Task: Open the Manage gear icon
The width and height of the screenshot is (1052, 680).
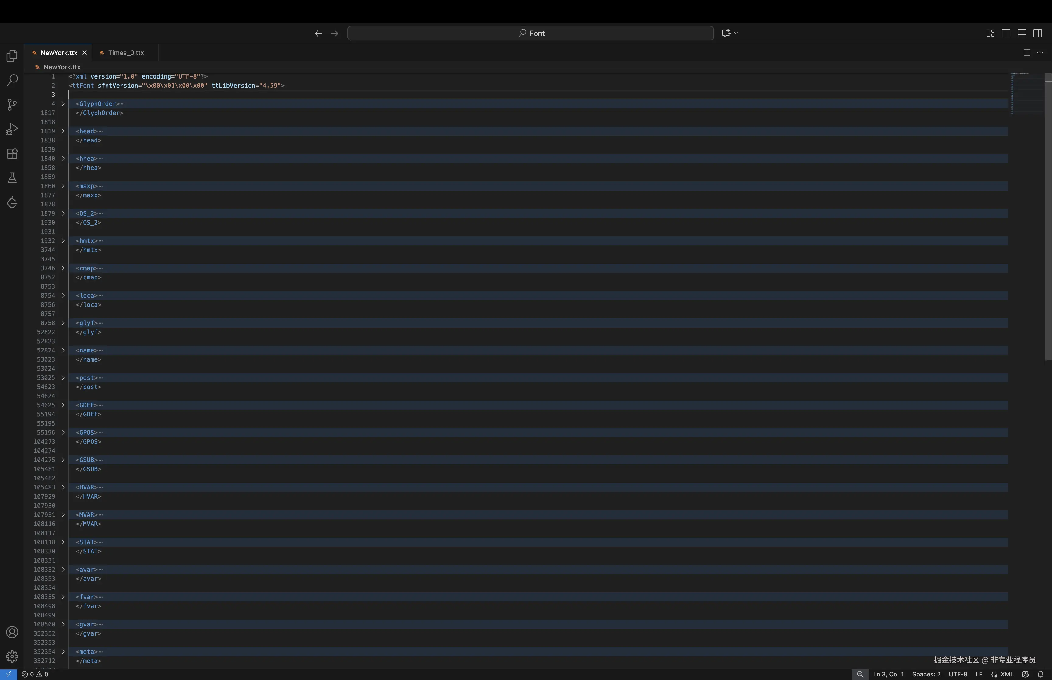Action: [x=12, y=657]
